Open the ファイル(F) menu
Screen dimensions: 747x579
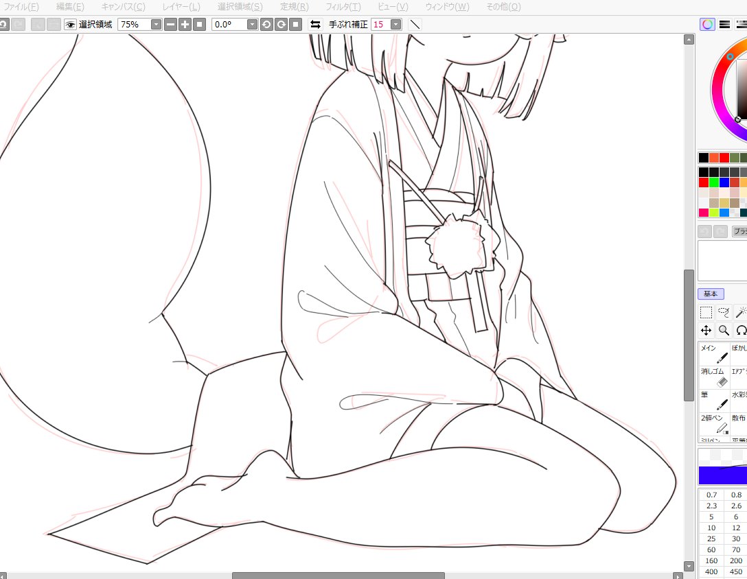pos(21,7)
